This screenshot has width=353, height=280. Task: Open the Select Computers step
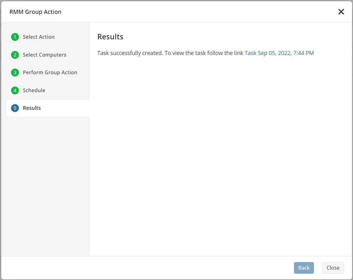pyautogui.click(x=44, y=55)
